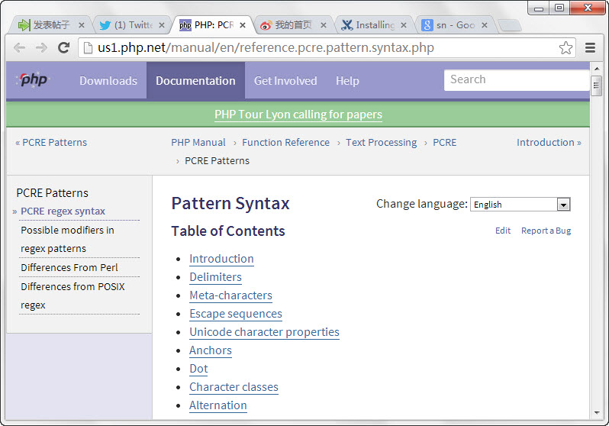Click the Search field

coord(517,79)
